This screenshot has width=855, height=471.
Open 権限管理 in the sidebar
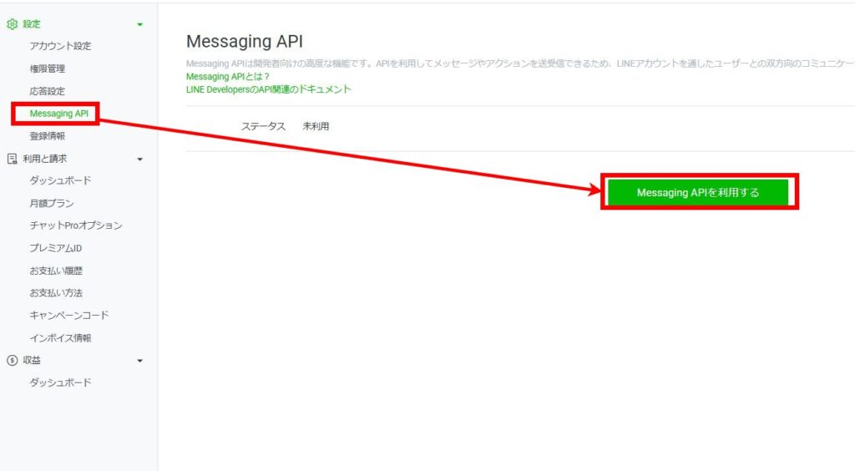(x=47, y=68)
